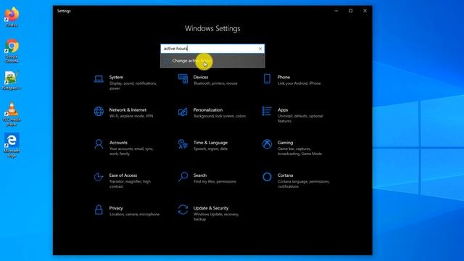Open the Cortana circle icon

click(x=267, y=177)
